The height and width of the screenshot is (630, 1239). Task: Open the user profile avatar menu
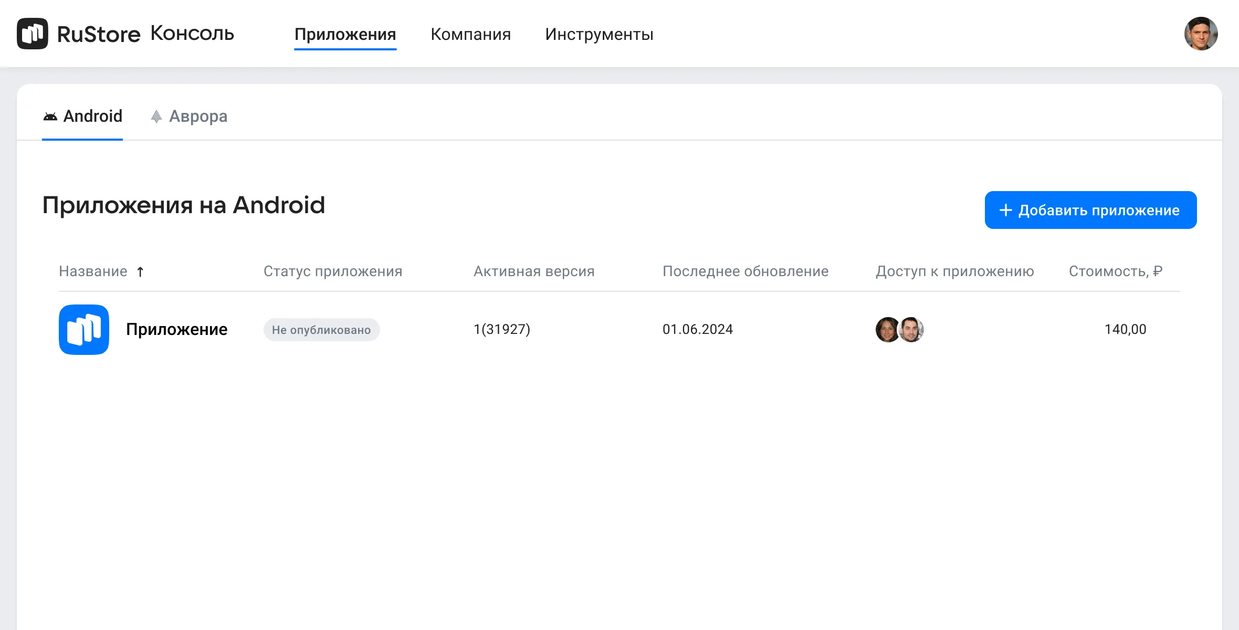coord(1201,34)
